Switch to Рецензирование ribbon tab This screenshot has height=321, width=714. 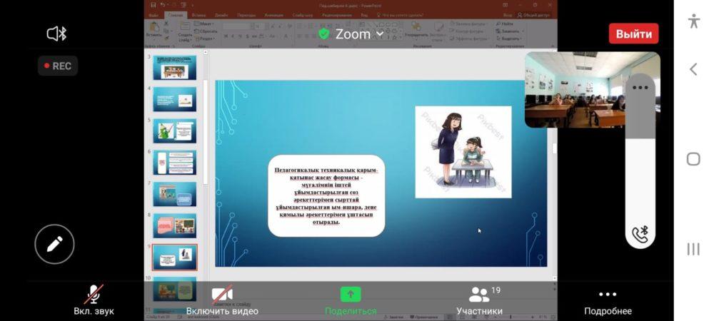point(337,15)
